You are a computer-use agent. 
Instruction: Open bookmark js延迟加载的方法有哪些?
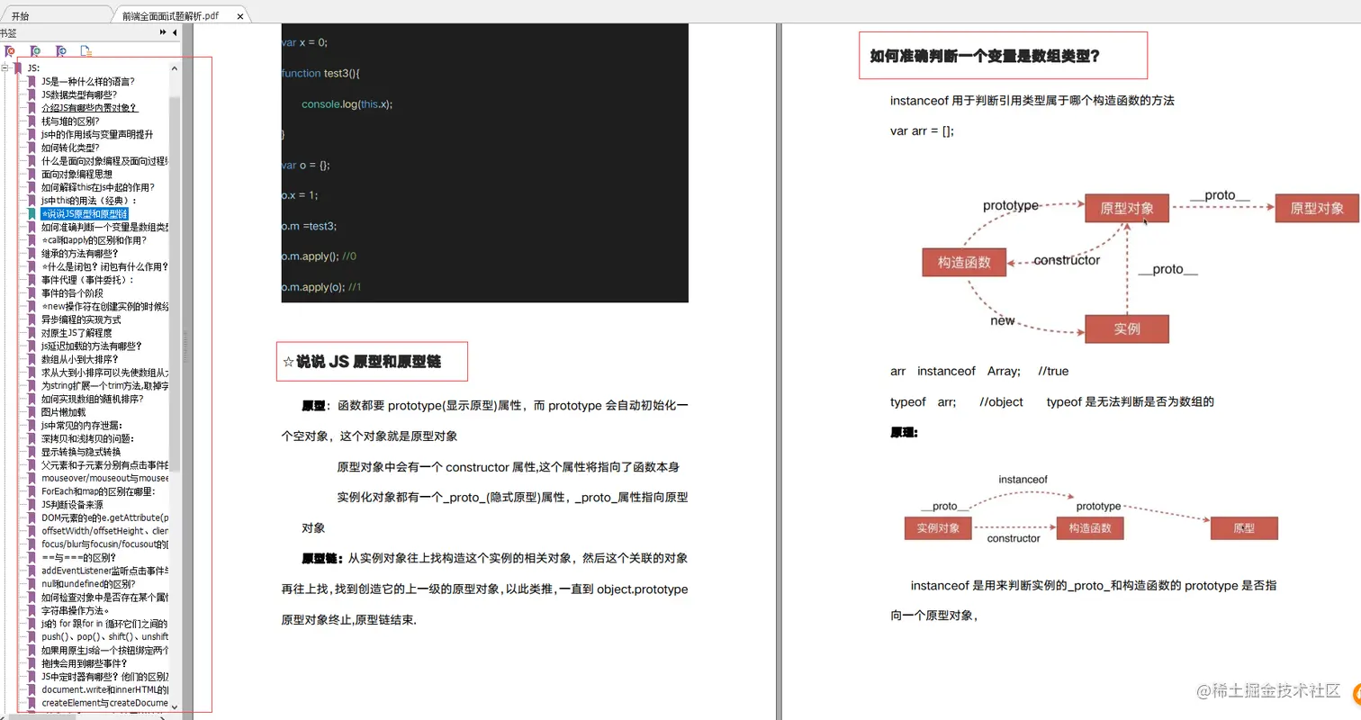tap(91, 346)
